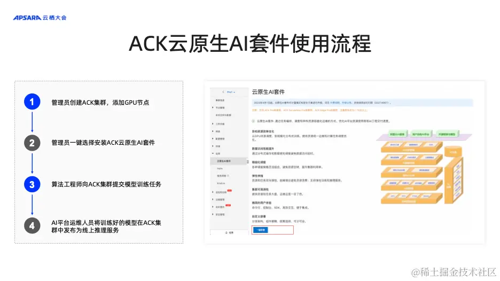This screenshot has height=281, width=500.
Task: Open the second blue link in notice banner
Action: [x=346, y=103]
